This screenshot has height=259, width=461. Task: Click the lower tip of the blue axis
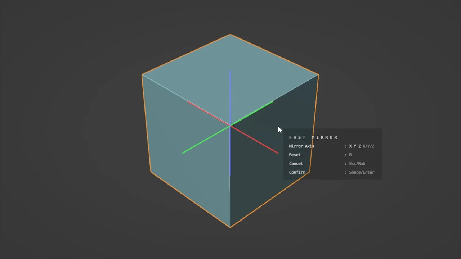click(x=230, y=174)
